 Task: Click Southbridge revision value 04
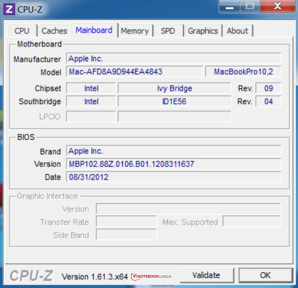(x=268, y=101)
